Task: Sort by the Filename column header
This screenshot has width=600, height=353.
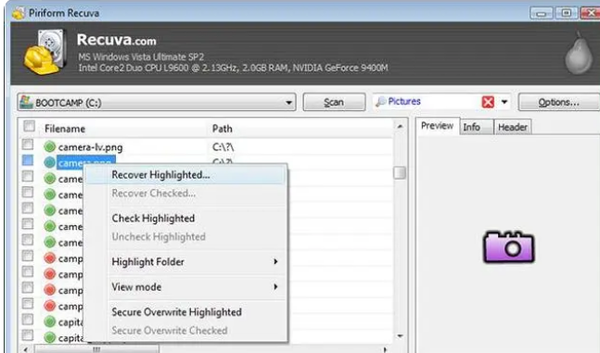Action: tap(124, 129)
